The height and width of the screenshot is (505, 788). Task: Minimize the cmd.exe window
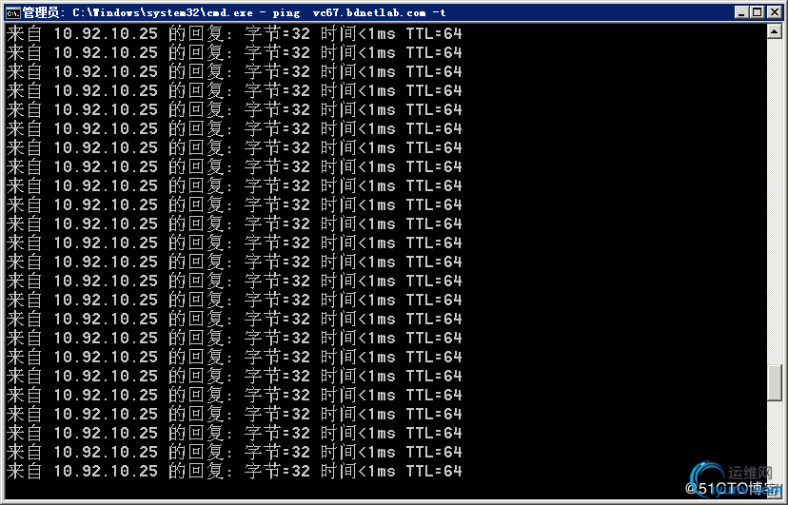pyautogui.click(x=740, y=12)
